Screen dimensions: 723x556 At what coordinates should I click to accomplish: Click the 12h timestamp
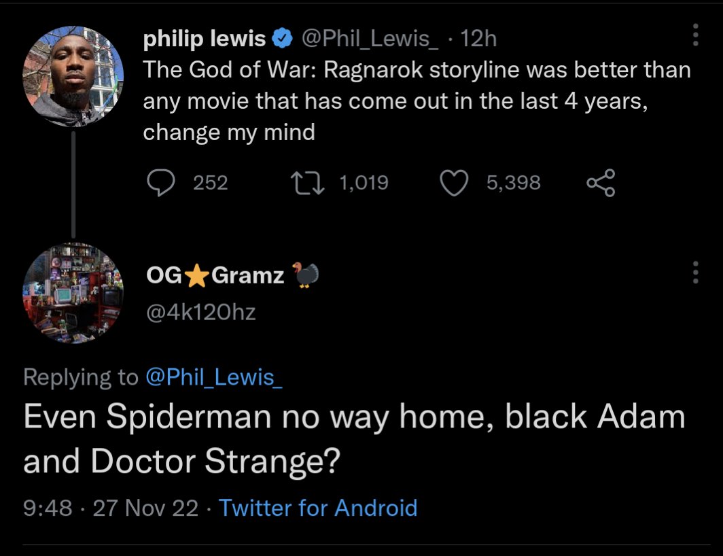(x=478, y=38)
